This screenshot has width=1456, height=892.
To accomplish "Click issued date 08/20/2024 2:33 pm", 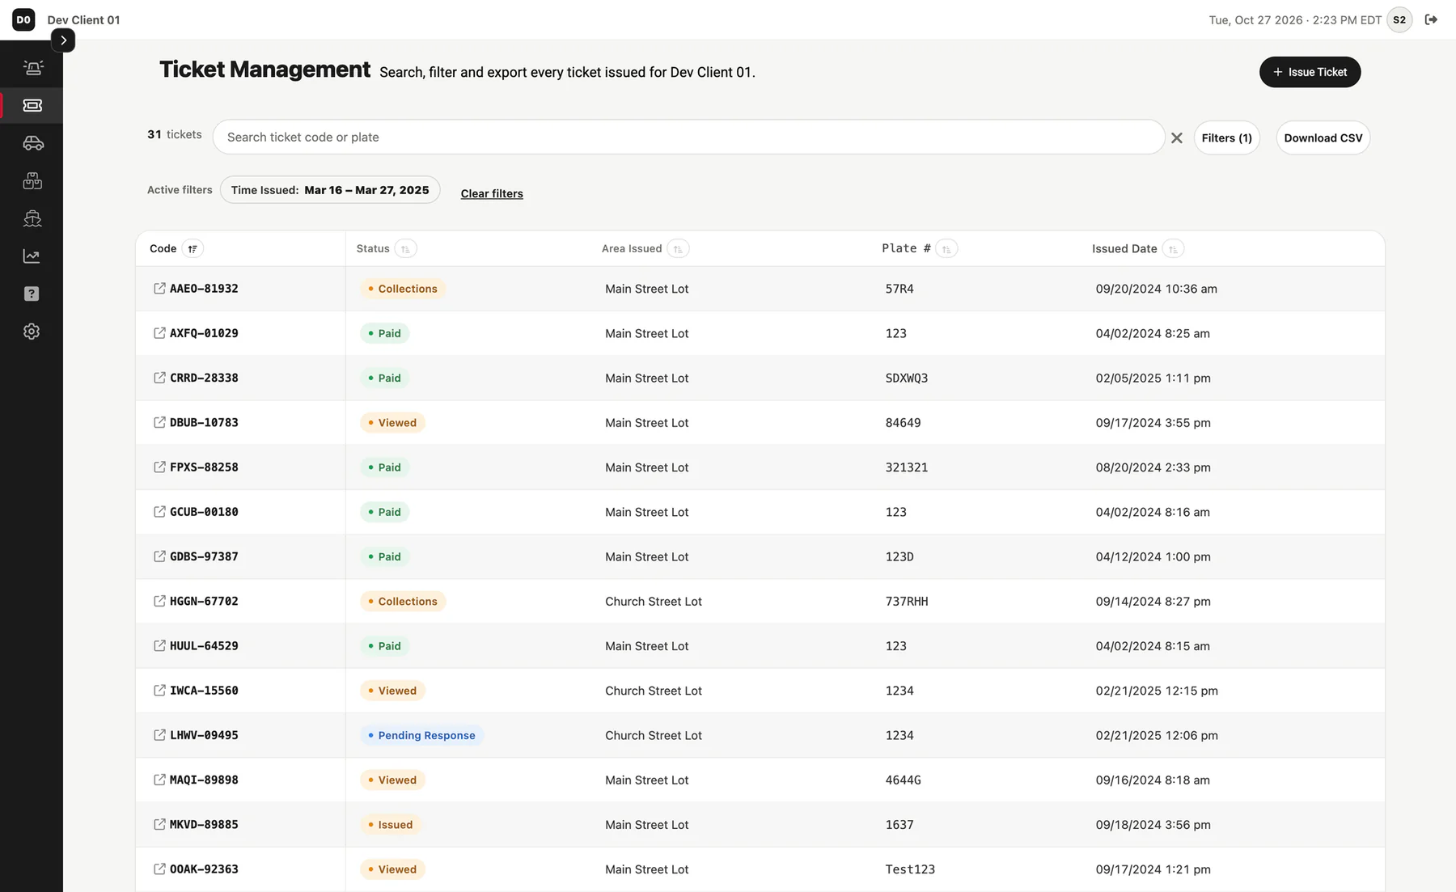I will tap(1153, 467).
